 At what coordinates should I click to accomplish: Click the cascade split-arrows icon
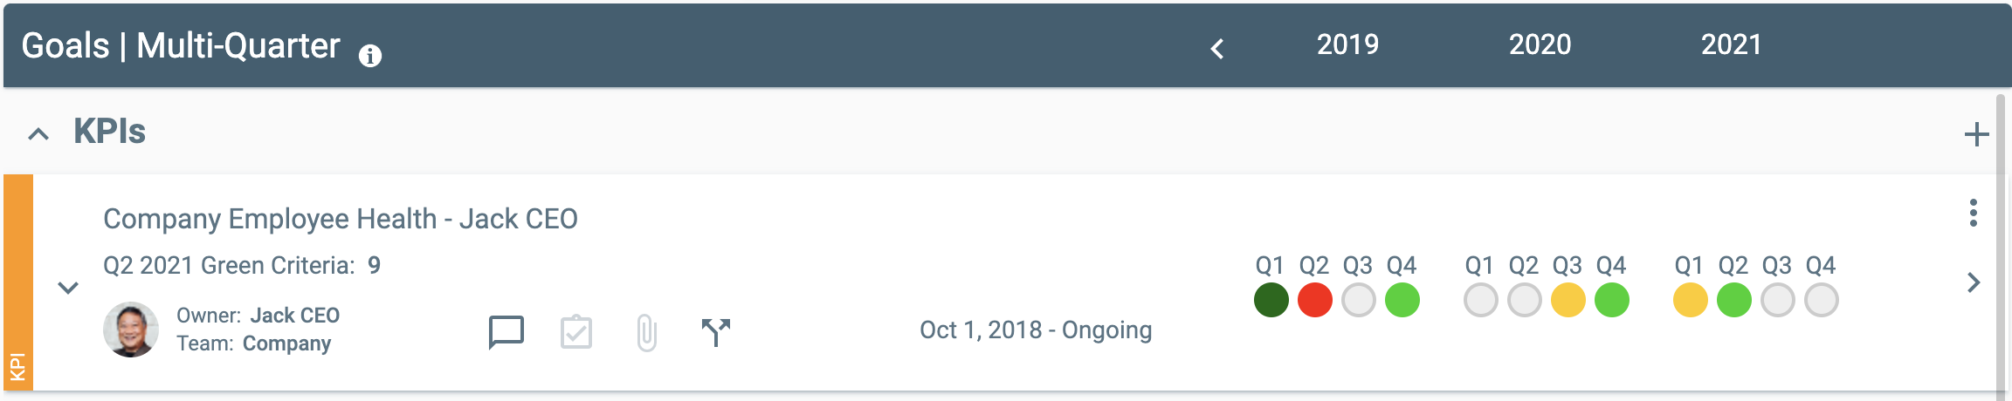(x=716, y=332)
